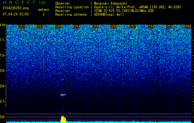Click the meteor count label
This screenshot has height=123, width=194.
coord(44,10)
